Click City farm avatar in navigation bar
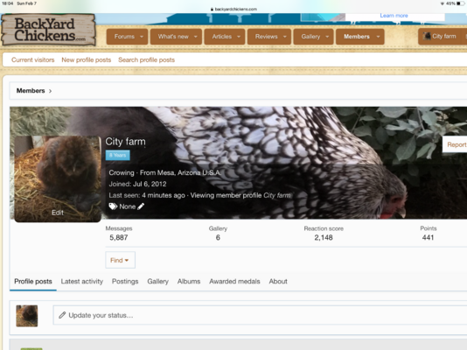This screenshot has width=467, height=350. (427, 37)
